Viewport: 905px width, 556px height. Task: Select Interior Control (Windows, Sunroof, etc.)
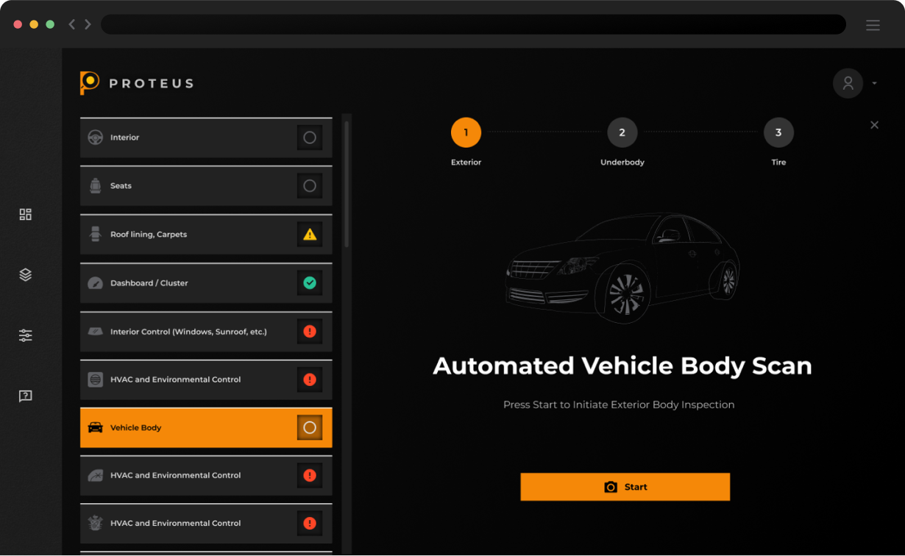pyautogui.click(x=206, y=332)
